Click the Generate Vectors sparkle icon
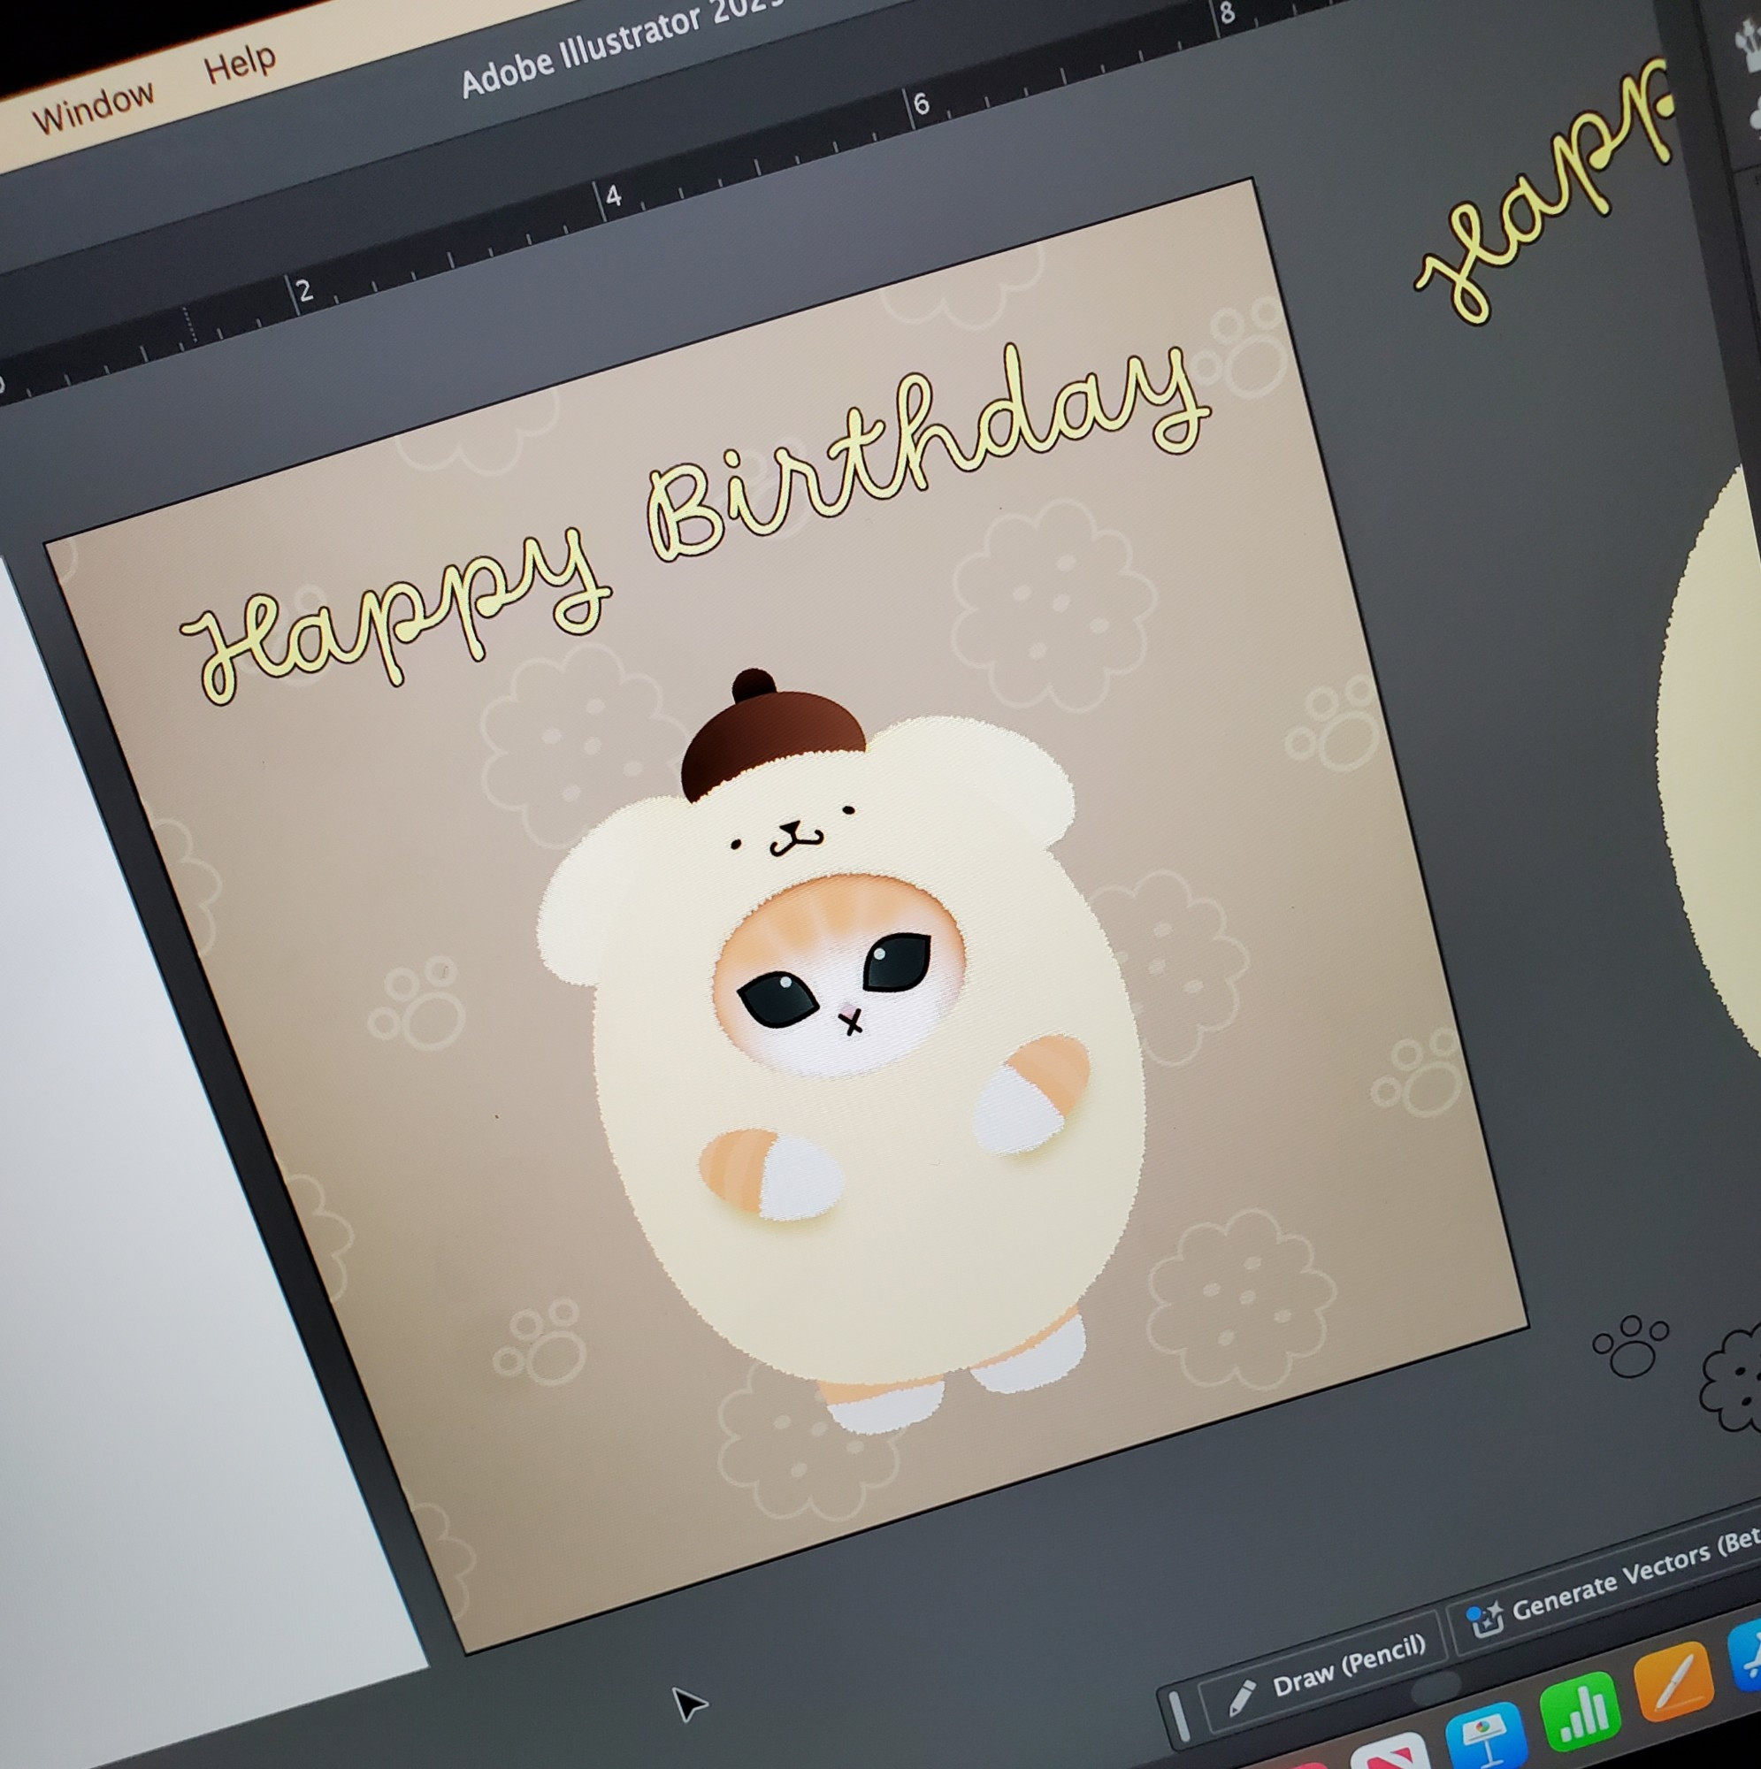 (x=1484, y=1620)
